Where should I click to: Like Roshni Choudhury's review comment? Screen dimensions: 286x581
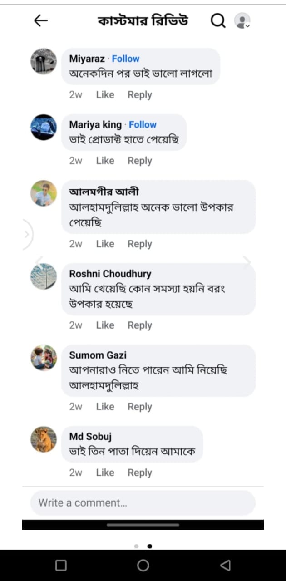coord(105,325)
